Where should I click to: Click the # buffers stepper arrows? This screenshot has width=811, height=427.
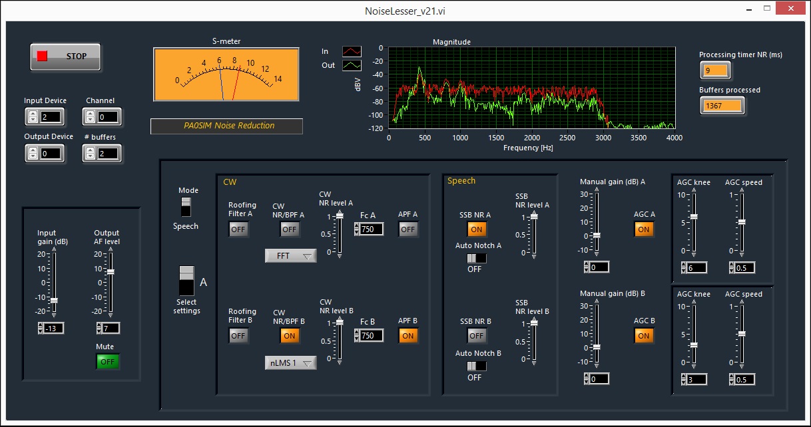tap(90, 154)
